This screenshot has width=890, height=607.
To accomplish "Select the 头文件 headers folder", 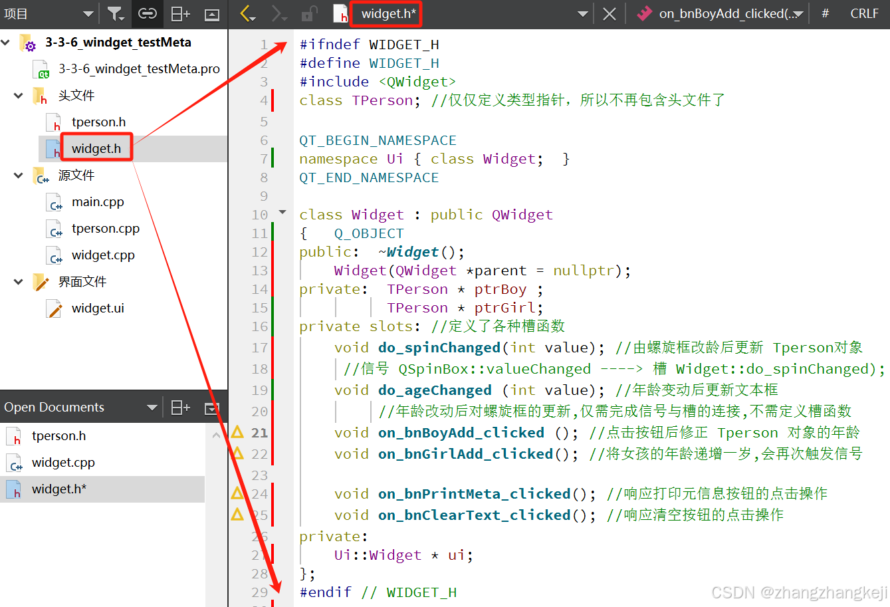I will [x=76, y=96].
